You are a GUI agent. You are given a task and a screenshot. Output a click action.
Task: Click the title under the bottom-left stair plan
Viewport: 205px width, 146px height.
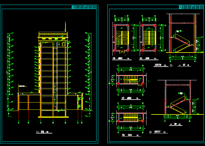131,135
